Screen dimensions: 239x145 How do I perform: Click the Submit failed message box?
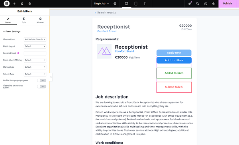[x=174, y=87]
